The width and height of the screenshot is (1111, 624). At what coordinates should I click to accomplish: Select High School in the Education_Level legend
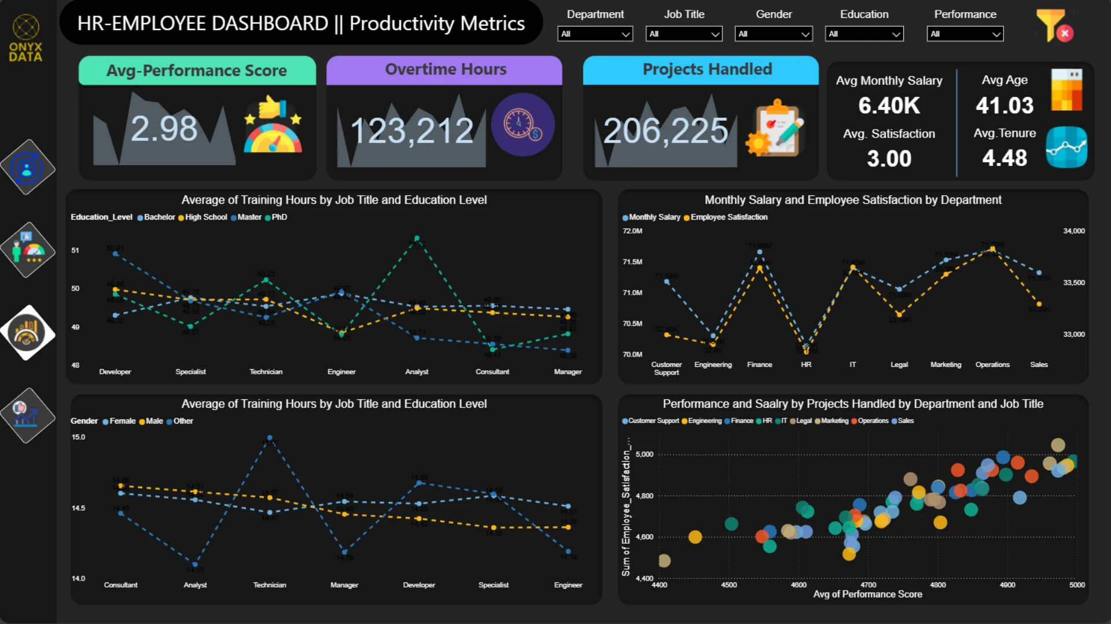203,217
